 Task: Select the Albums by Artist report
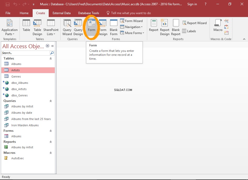[x=28, y=147]
